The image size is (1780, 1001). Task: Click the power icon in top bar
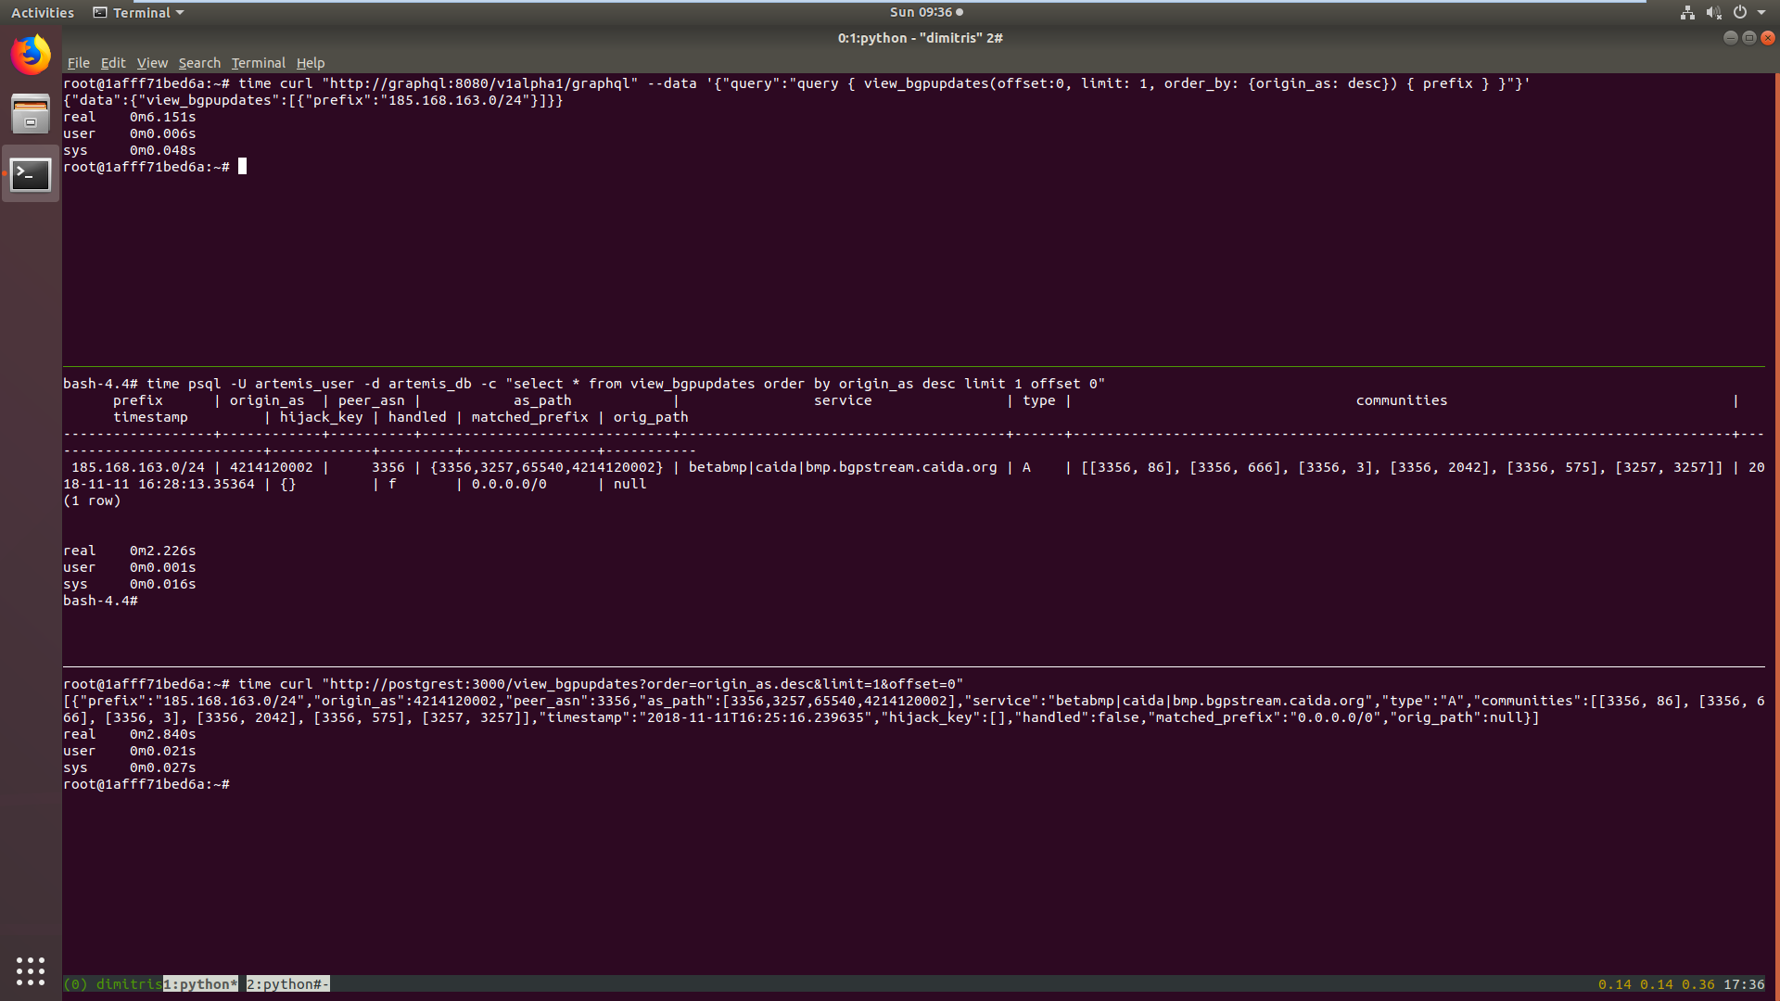tap(1740, 13)
